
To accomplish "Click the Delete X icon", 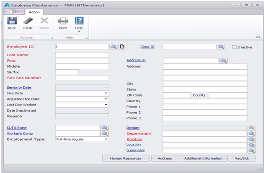I will [44, 21].
